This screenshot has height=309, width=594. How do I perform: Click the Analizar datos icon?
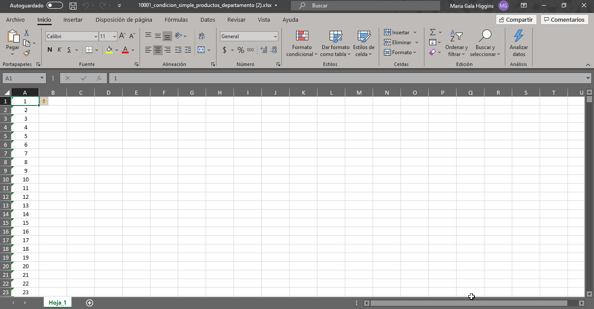[518, 44]
